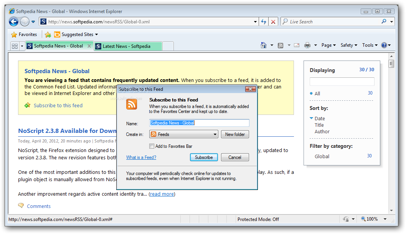Click the browser Back arrow button
Image resolution: width=406 pixels, height=234 pixels.
click(13, 22)
